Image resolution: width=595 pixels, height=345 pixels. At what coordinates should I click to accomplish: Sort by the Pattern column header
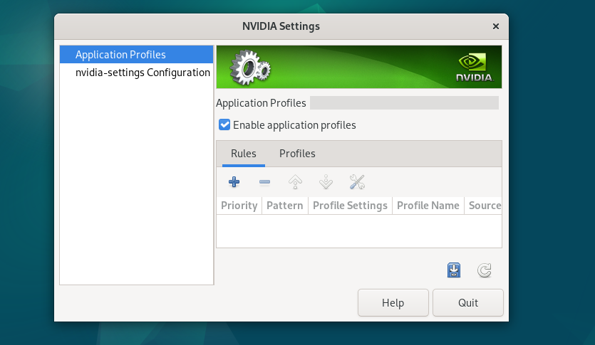tap(285, 206)
